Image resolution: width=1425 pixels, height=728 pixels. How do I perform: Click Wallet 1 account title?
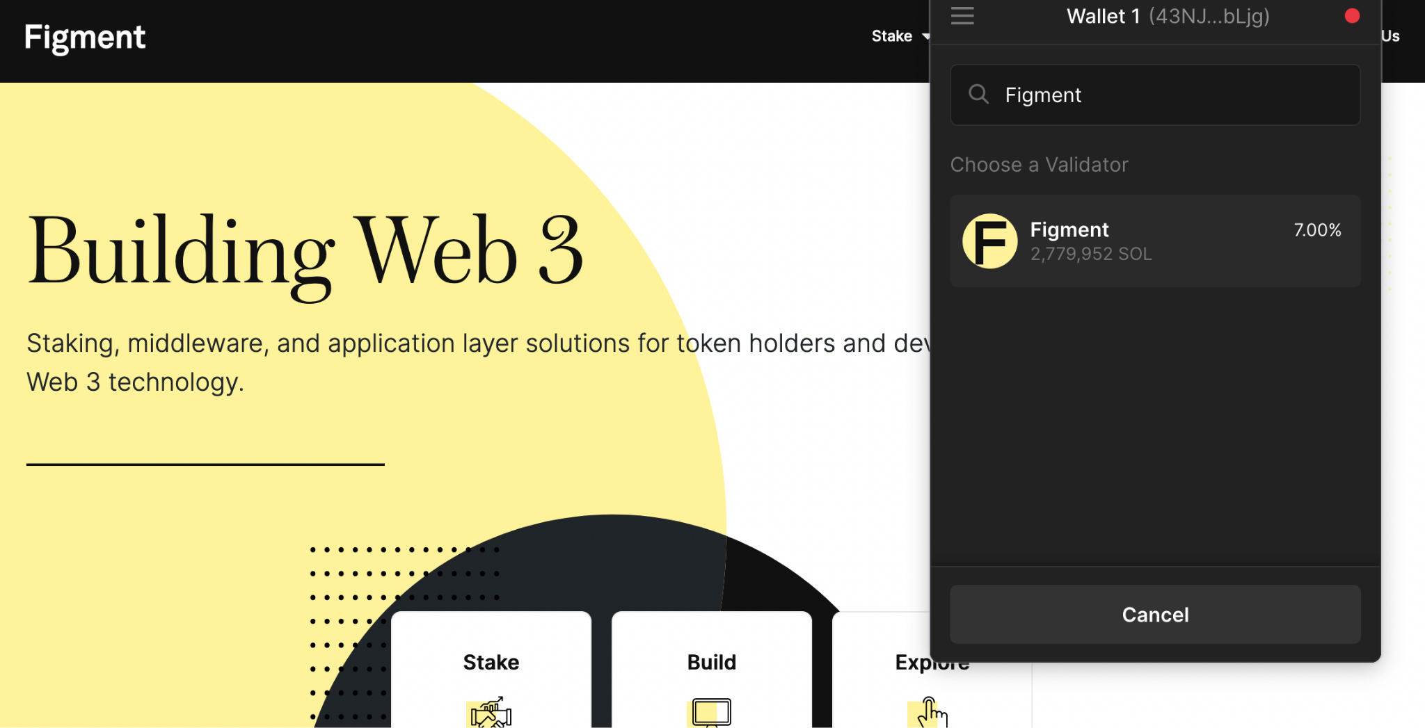pos(1103,16)
